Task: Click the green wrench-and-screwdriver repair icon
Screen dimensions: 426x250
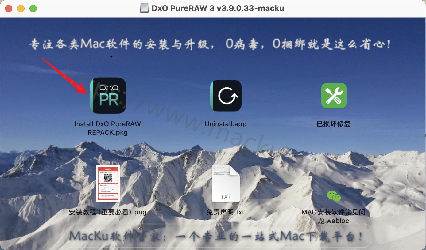Action: coord(334,96)
